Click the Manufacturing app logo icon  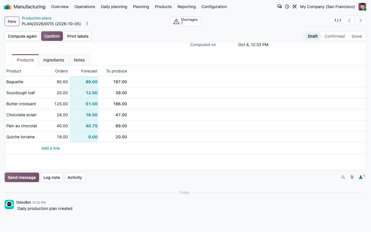coord(8,7)
